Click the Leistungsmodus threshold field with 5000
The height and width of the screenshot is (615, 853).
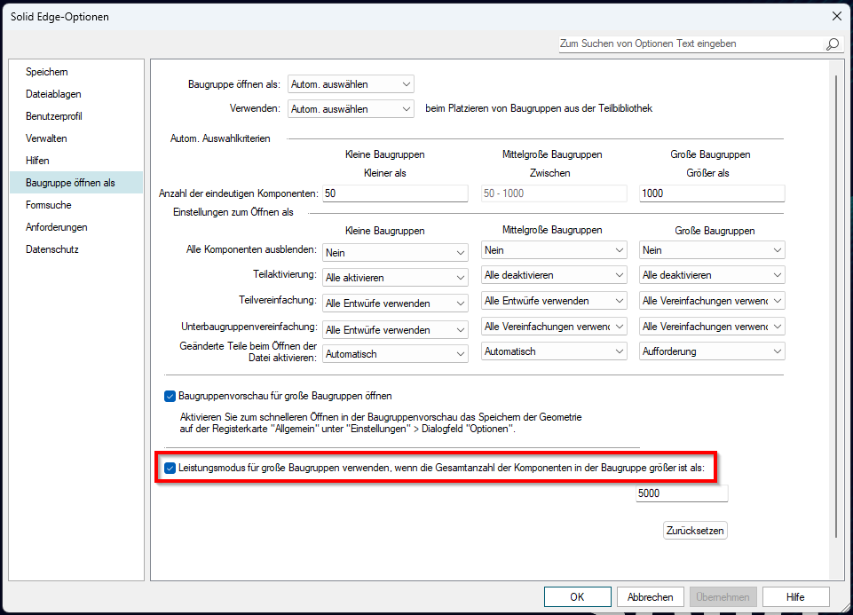682,493
